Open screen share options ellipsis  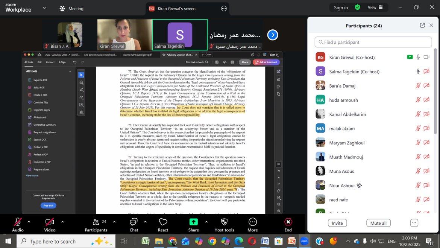click(x=224, y=9)
